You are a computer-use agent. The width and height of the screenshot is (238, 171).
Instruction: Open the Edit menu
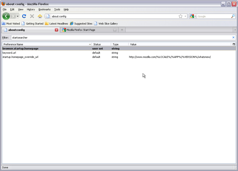(12, 9)
